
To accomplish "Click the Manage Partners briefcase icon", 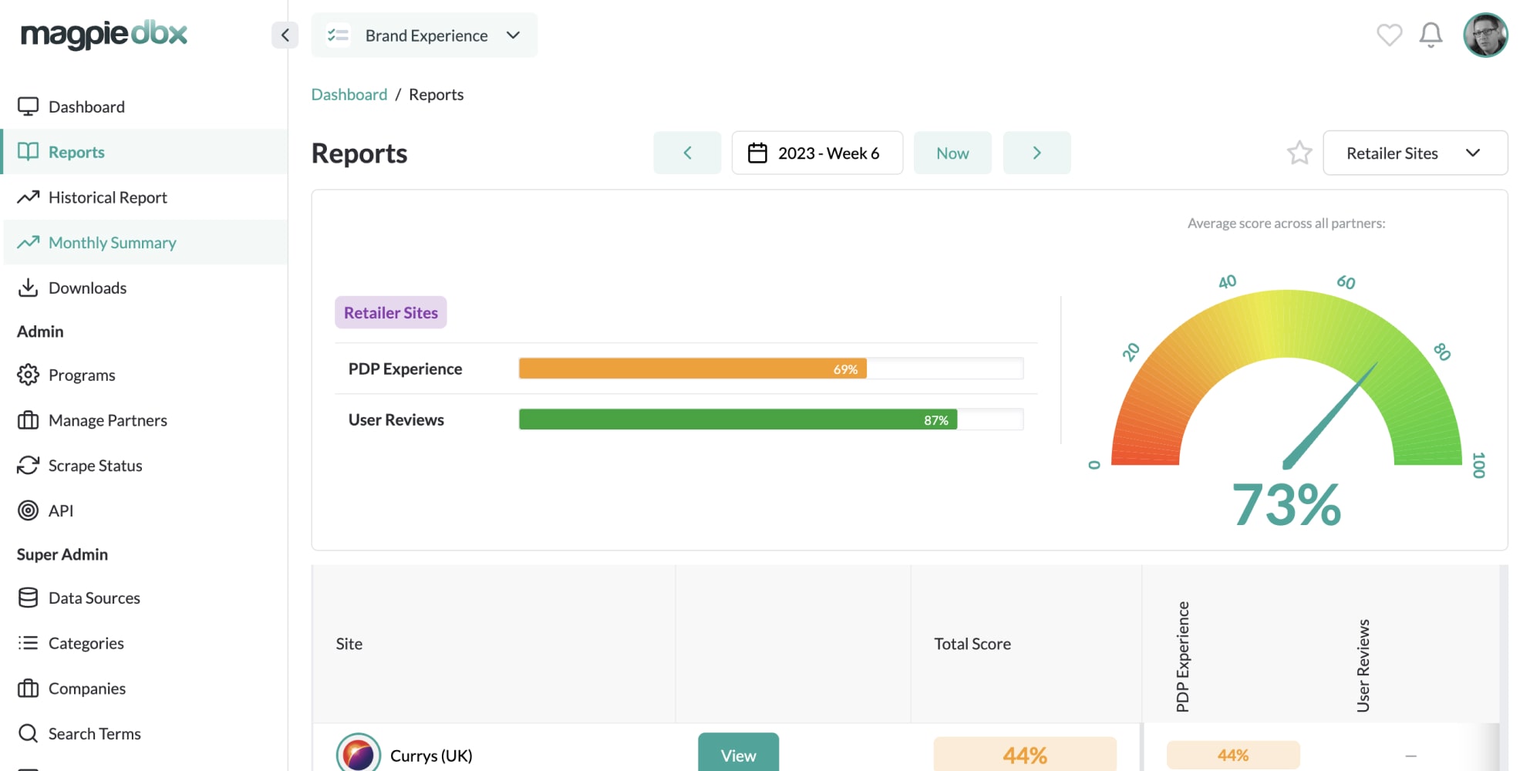I will [28, 420].
